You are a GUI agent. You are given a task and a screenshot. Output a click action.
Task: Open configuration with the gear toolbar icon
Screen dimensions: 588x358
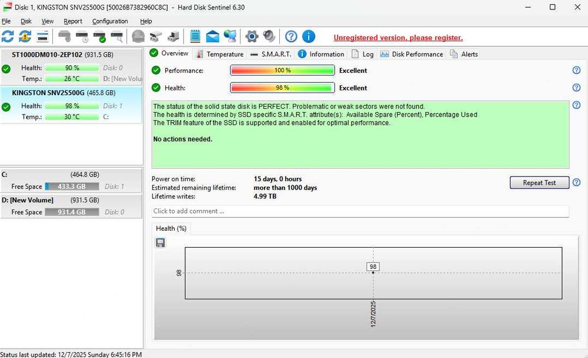252,36
